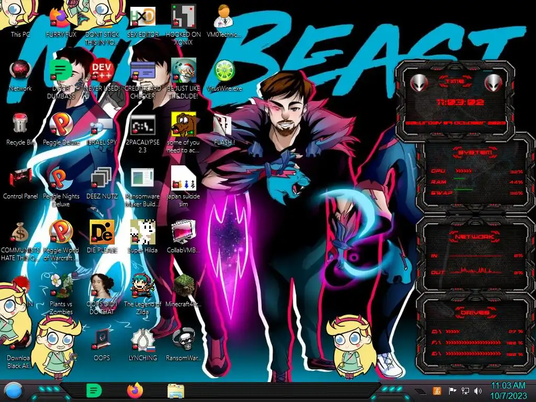This screenshot has width=536, height=402.
Task: Launch Peggle Deluxe from the desktop
Action: (61, 130)
